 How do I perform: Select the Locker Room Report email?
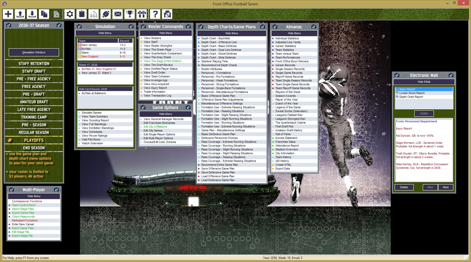tap(411, 93)
